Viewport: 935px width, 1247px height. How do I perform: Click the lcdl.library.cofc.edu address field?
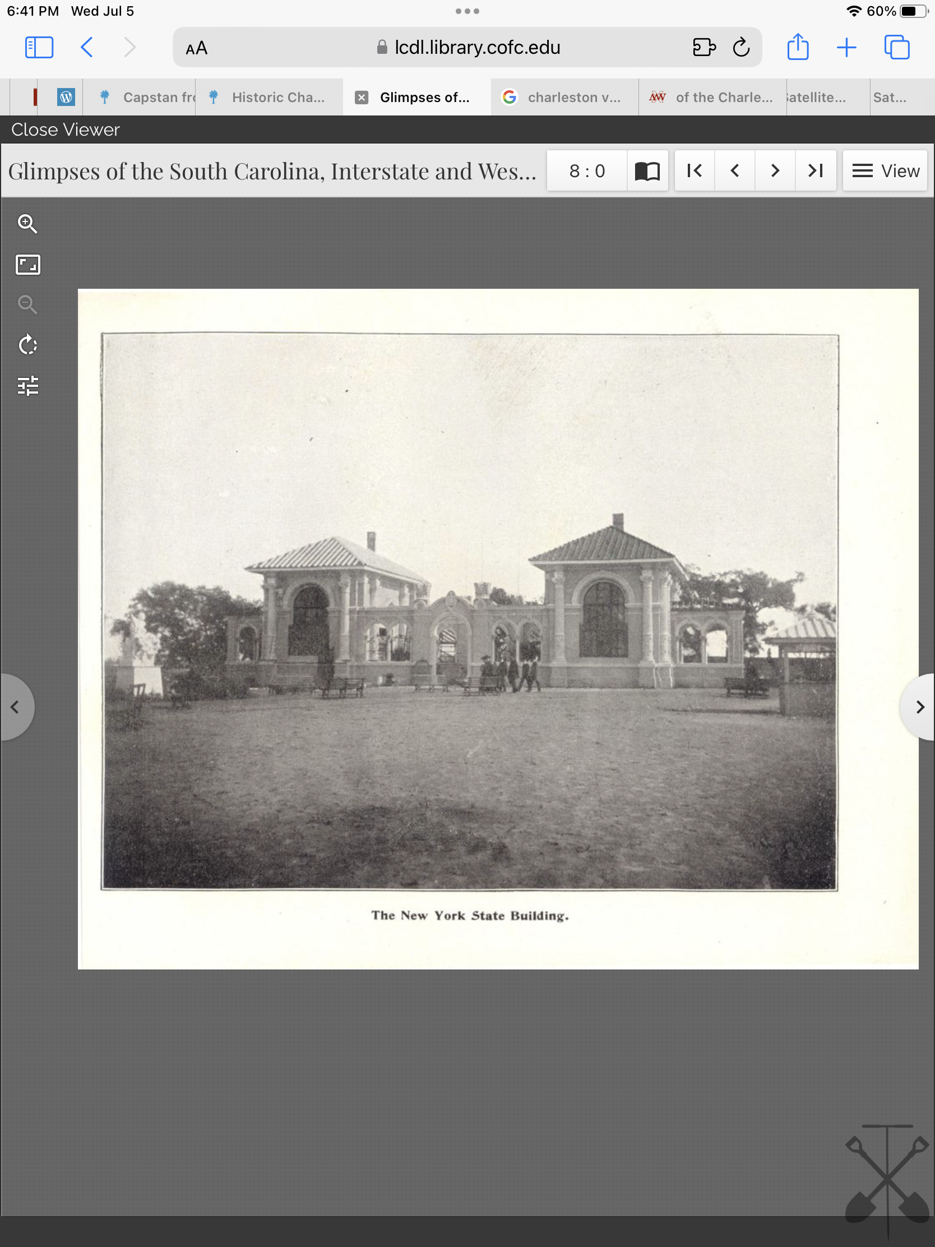pos(467,47)
